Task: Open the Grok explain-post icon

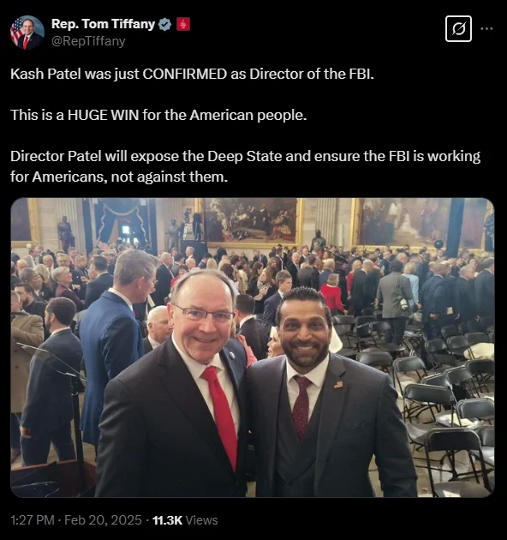Action: coord(458,29)
